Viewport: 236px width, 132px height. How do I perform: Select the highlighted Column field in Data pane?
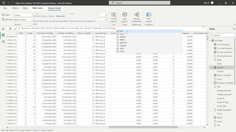[x=221, y=67]
